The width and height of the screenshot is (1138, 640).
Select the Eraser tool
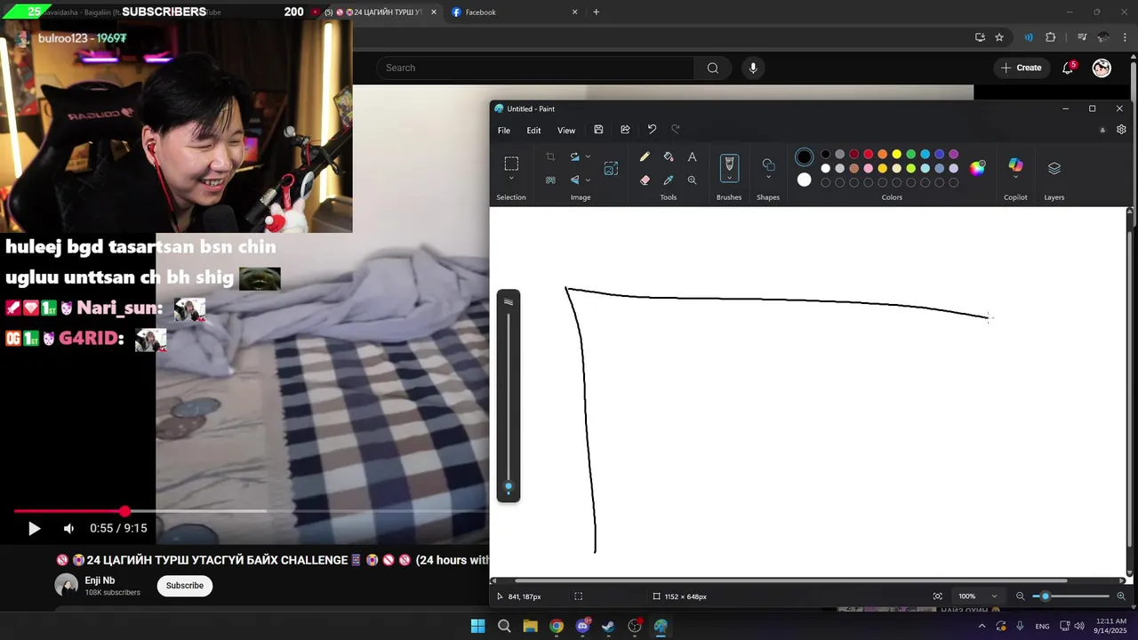645,180
